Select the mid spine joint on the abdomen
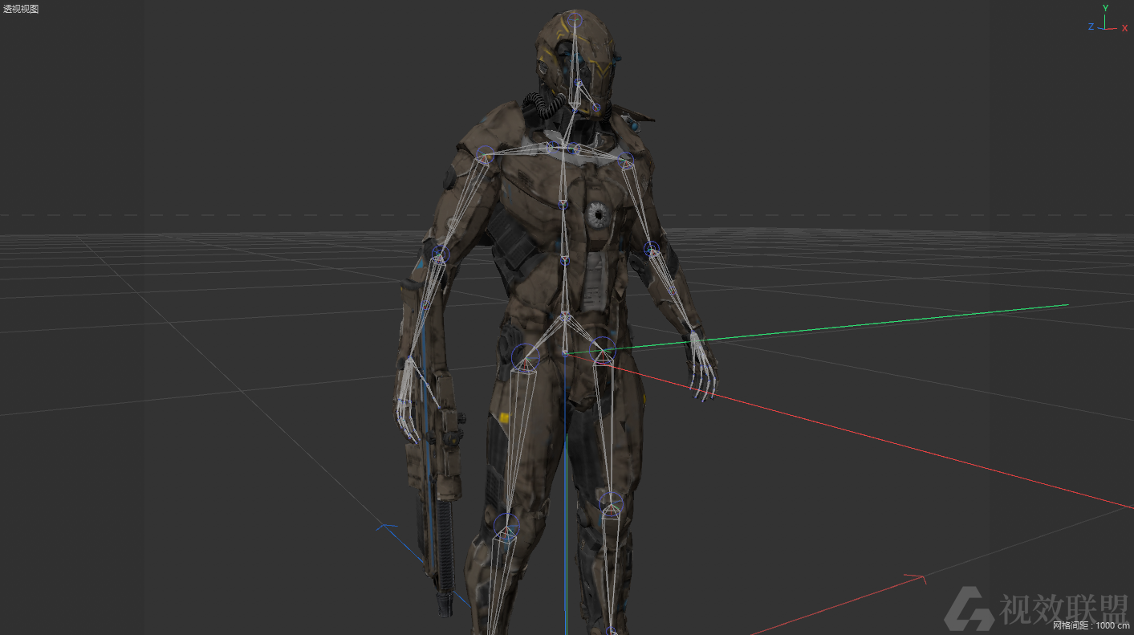Image resolution: width=1134 pixels, height=635 pixels. [x=564, y=260]
